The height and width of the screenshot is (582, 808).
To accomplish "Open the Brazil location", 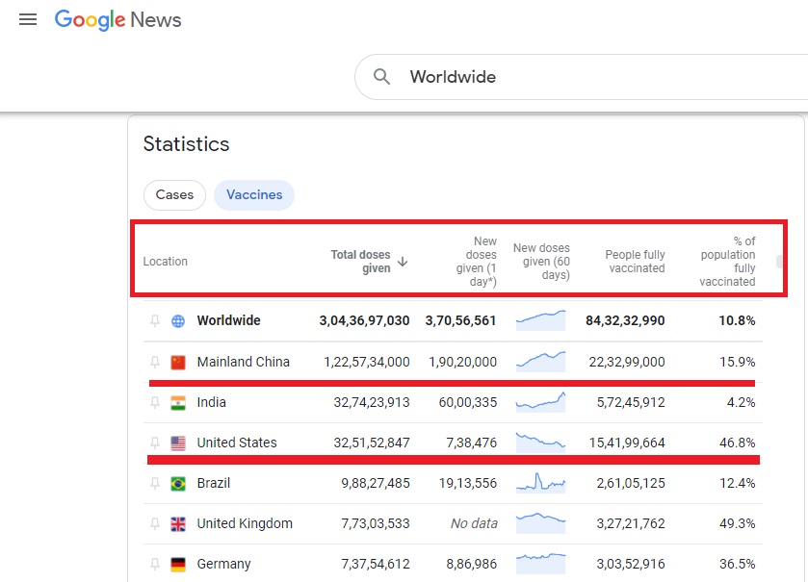I will click(214, 483).
